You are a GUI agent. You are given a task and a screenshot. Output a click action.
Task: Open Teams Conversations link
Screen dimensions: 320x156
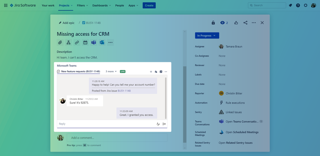(x=242, y=122)
